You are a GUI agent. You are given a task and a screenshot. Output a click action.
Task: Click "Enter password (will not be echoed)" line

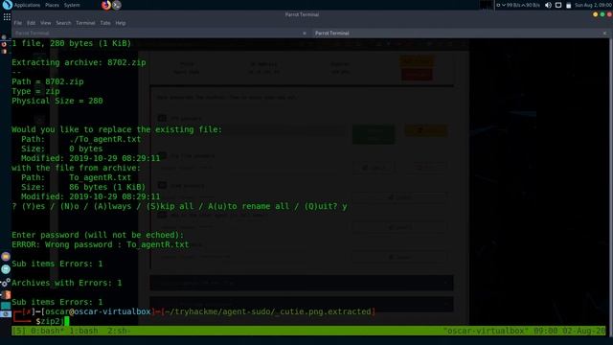coord(98,235)
